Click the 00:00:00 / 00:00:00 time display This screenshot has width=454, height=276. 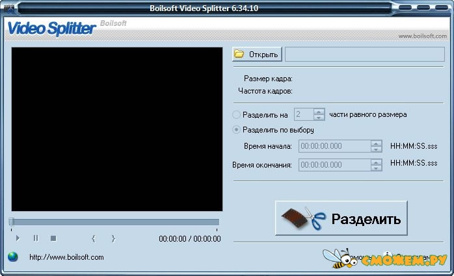tap(190, 239)
